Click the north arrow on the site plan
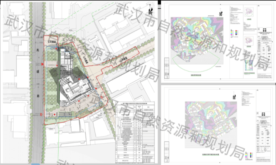 pos(150,11)
